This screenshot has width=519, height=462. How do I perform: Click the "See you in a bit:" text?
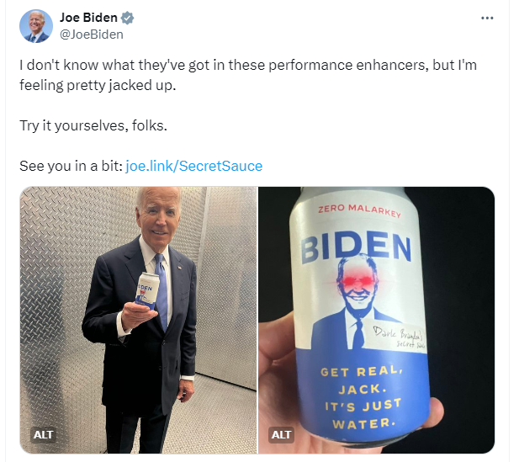click(x=71, y=166)
